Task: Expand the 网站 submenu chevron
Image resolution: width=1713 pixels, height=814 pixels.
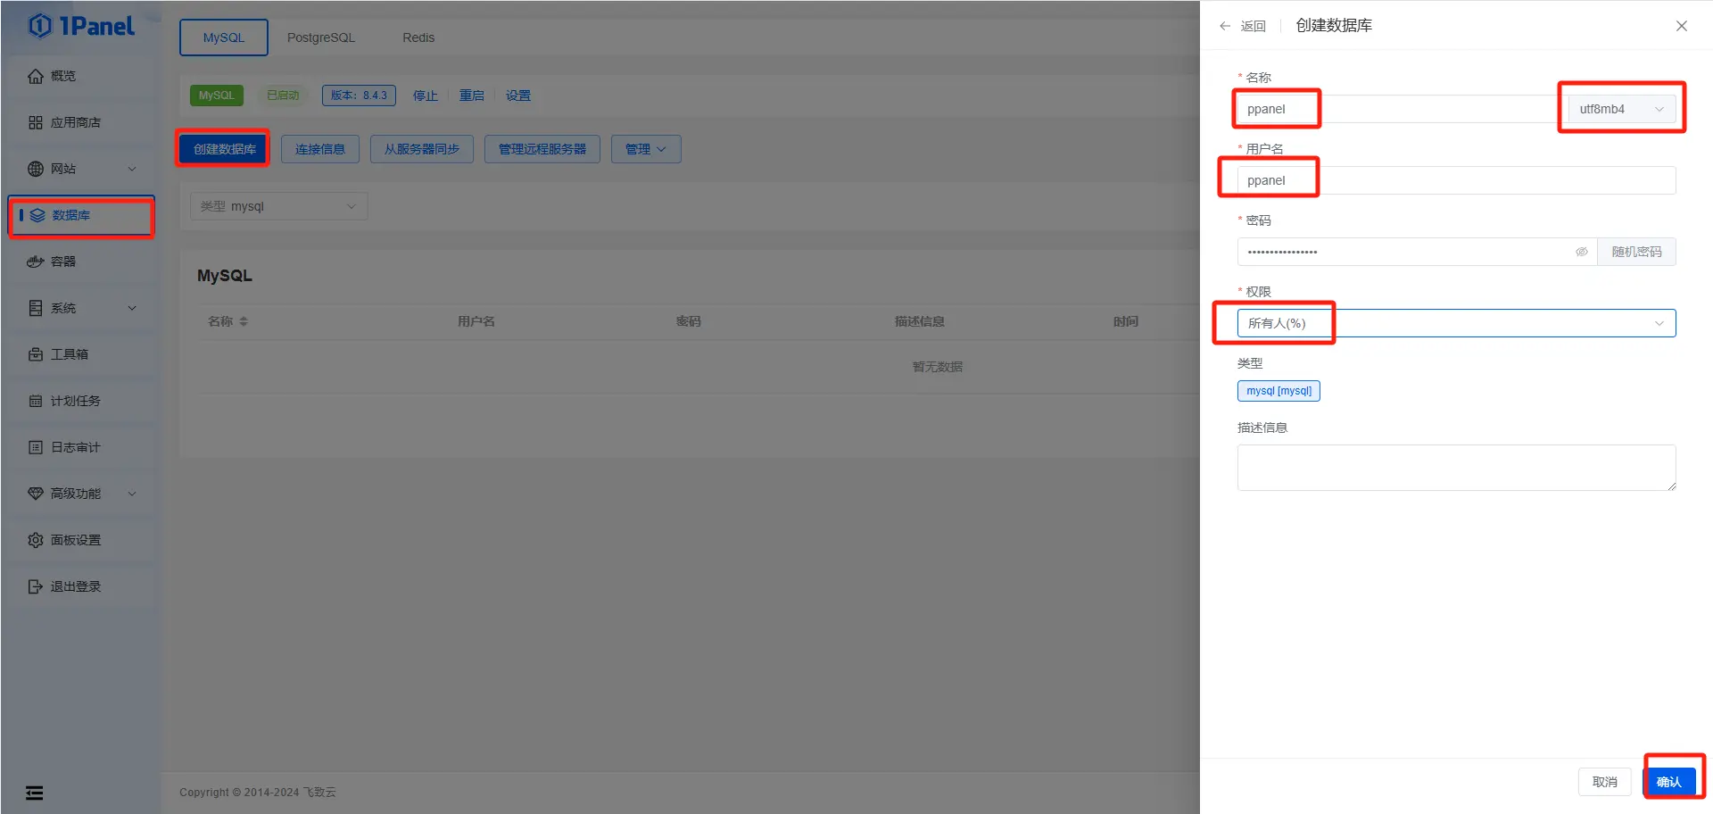Action: point(132,169)
